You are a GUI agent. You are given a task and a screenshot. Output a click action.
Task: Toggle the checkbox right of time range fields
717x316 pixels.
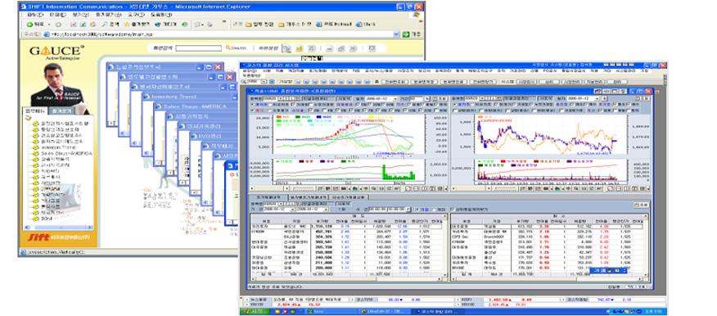click(x=417, y=209)
